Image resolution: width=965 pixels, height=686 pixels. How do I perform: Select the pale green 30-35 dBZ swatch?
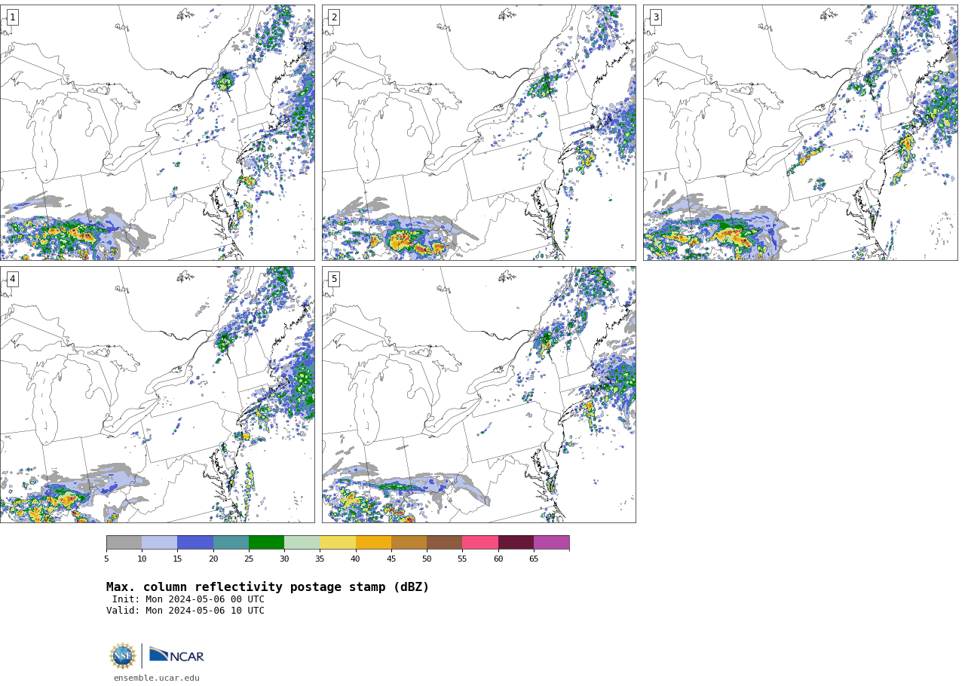coord(302,543)
